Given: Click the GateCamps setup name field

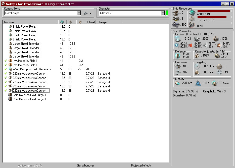Looking at the screenshot, I should pyautogui.click(x=41, y=13).
